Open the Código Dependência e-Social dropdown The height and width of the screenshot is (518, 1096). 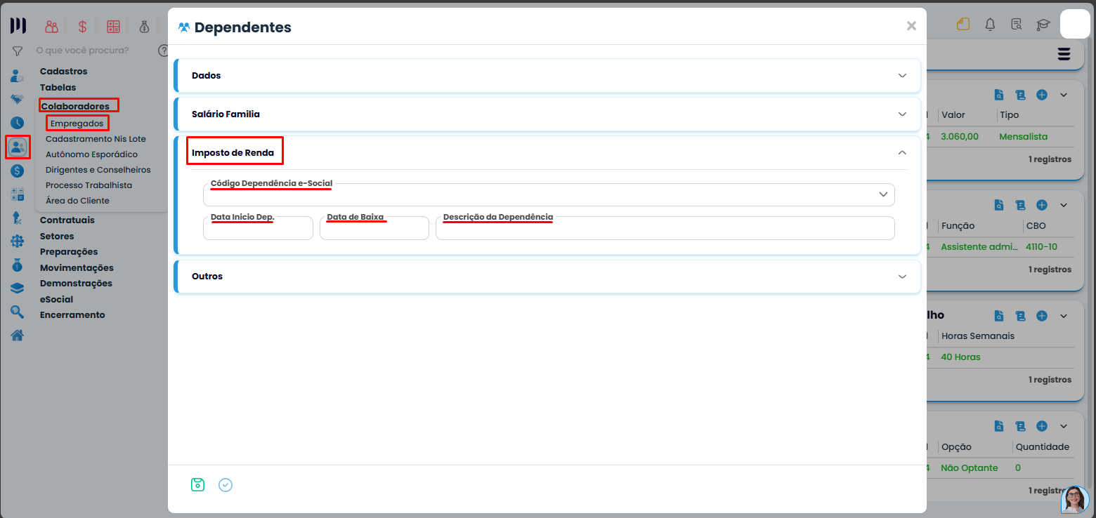click(x=549, y=194)
